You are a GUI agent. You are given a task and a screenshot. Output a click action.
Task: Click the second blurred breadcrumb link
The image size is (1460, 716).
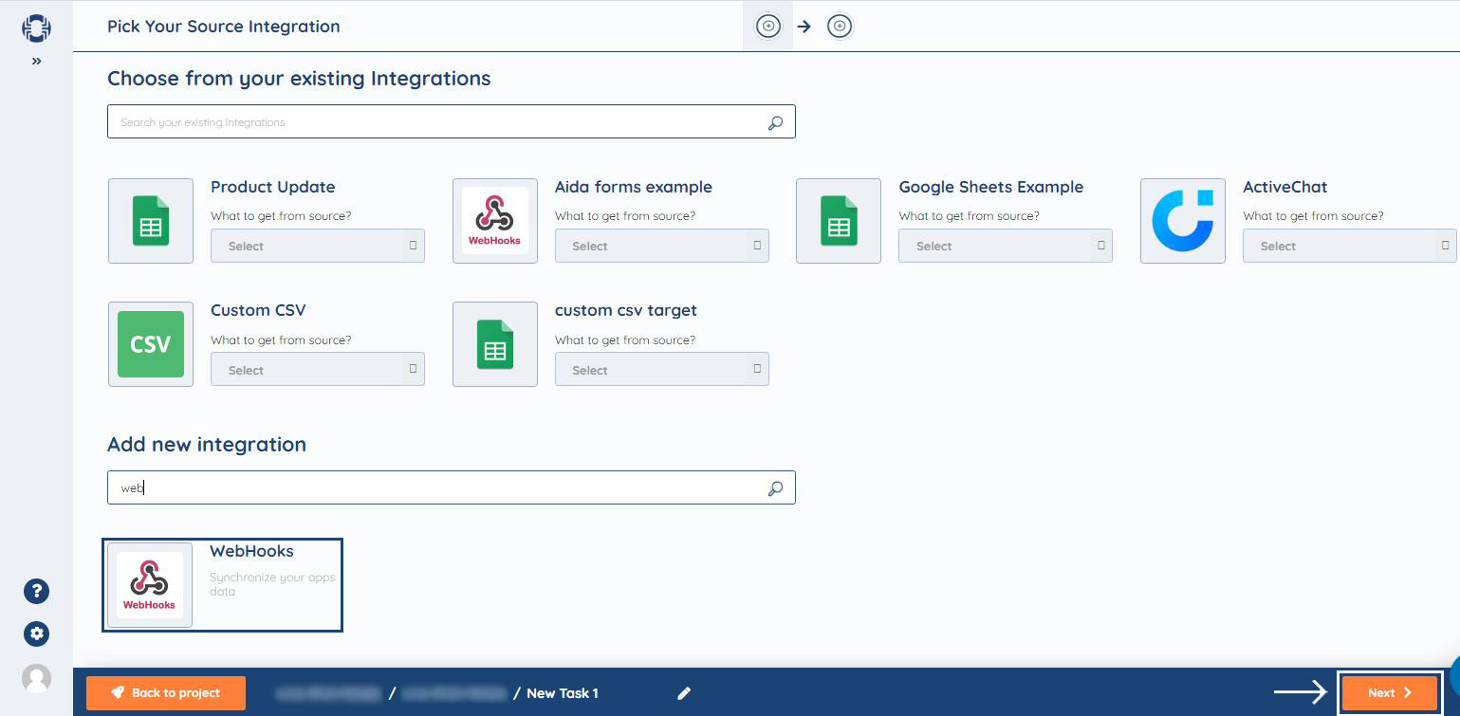(455, 693)
